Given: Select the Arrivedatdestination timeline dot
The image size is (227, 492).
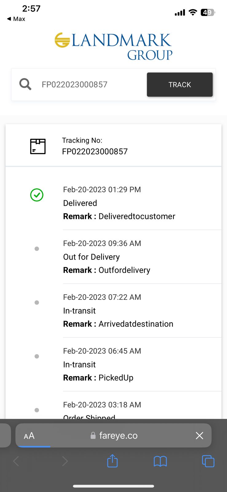Looking at the screenshot, I should [x=37, y=303].
